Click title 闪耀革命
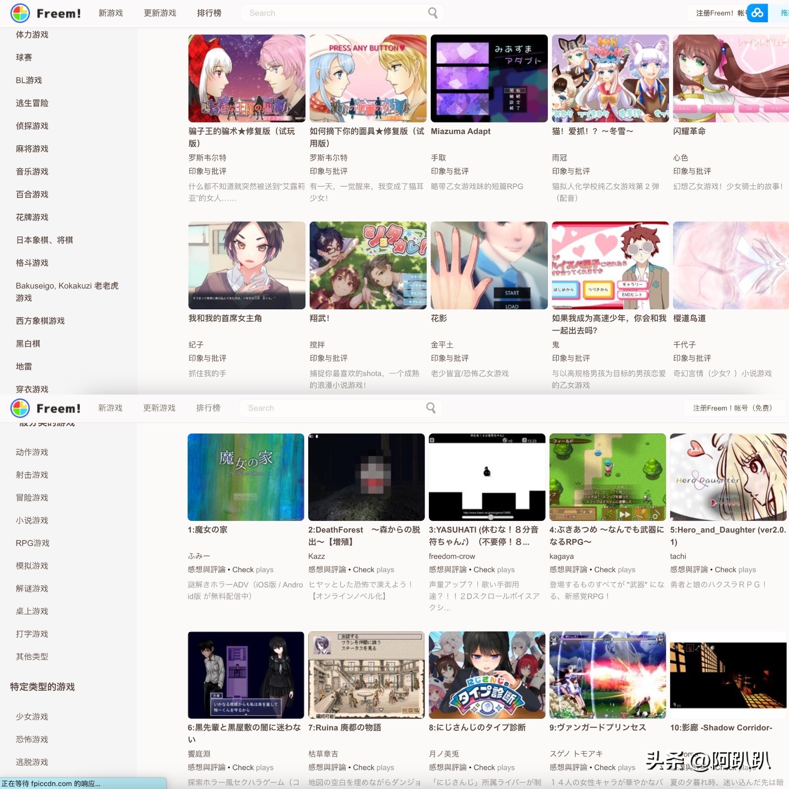The height and width of the screenshot is (789, 789). [689, 131]
